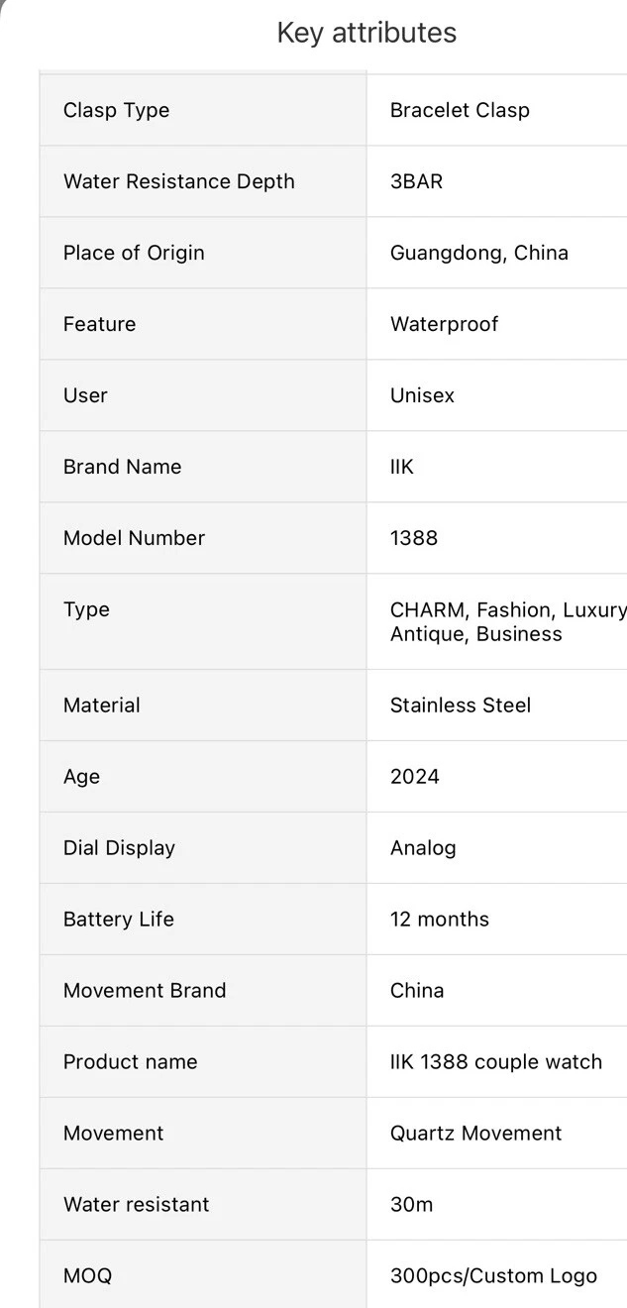This screenshot has width=627, height=1308.
Task: Click model number 1388
Action: [414, 538]
